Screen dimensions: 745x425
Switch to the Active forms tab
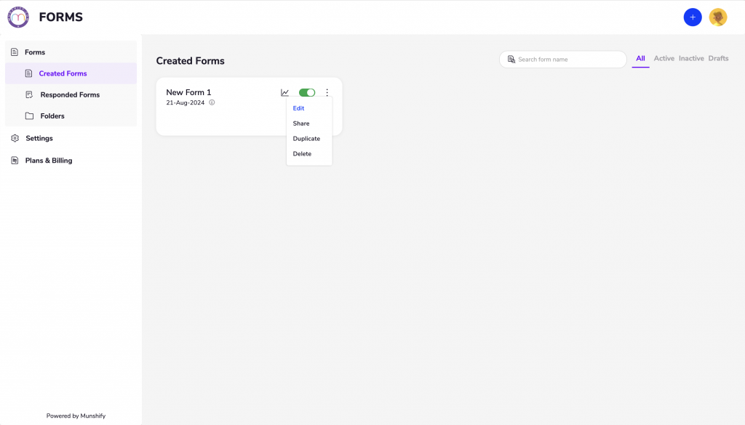click(664, 58)
